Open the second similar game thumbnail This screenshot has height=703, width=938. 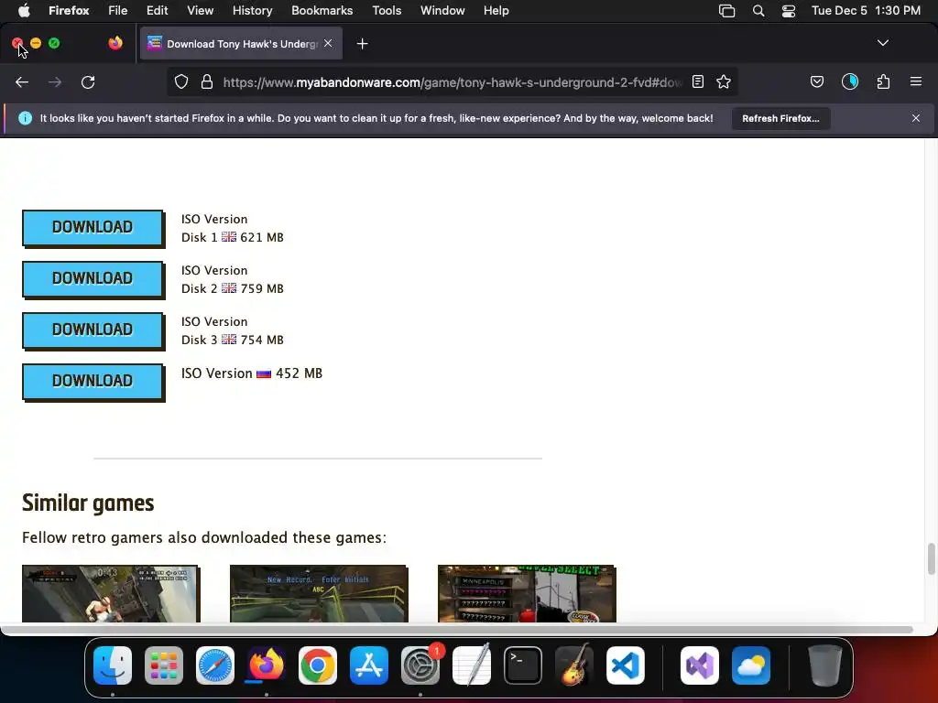(319, 593)
